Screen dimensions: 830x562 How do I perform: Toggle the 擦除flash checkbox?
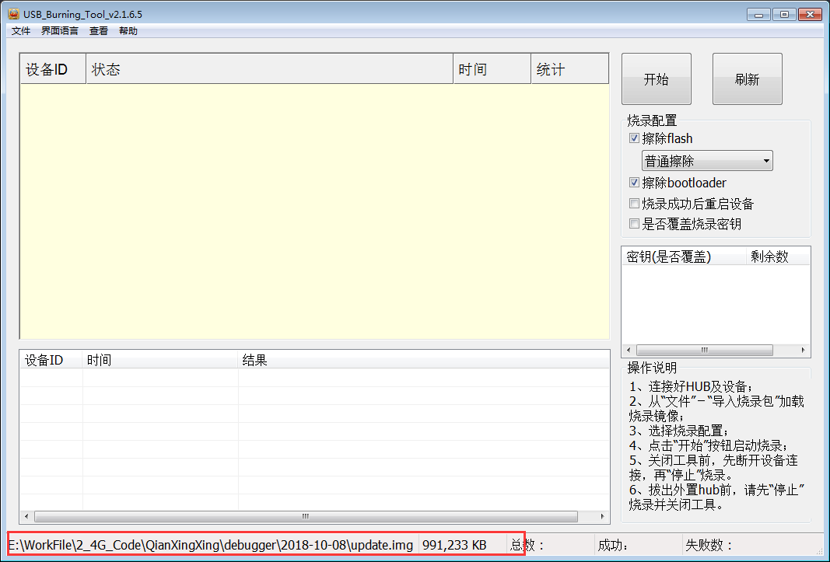click(x=635, y=138)
